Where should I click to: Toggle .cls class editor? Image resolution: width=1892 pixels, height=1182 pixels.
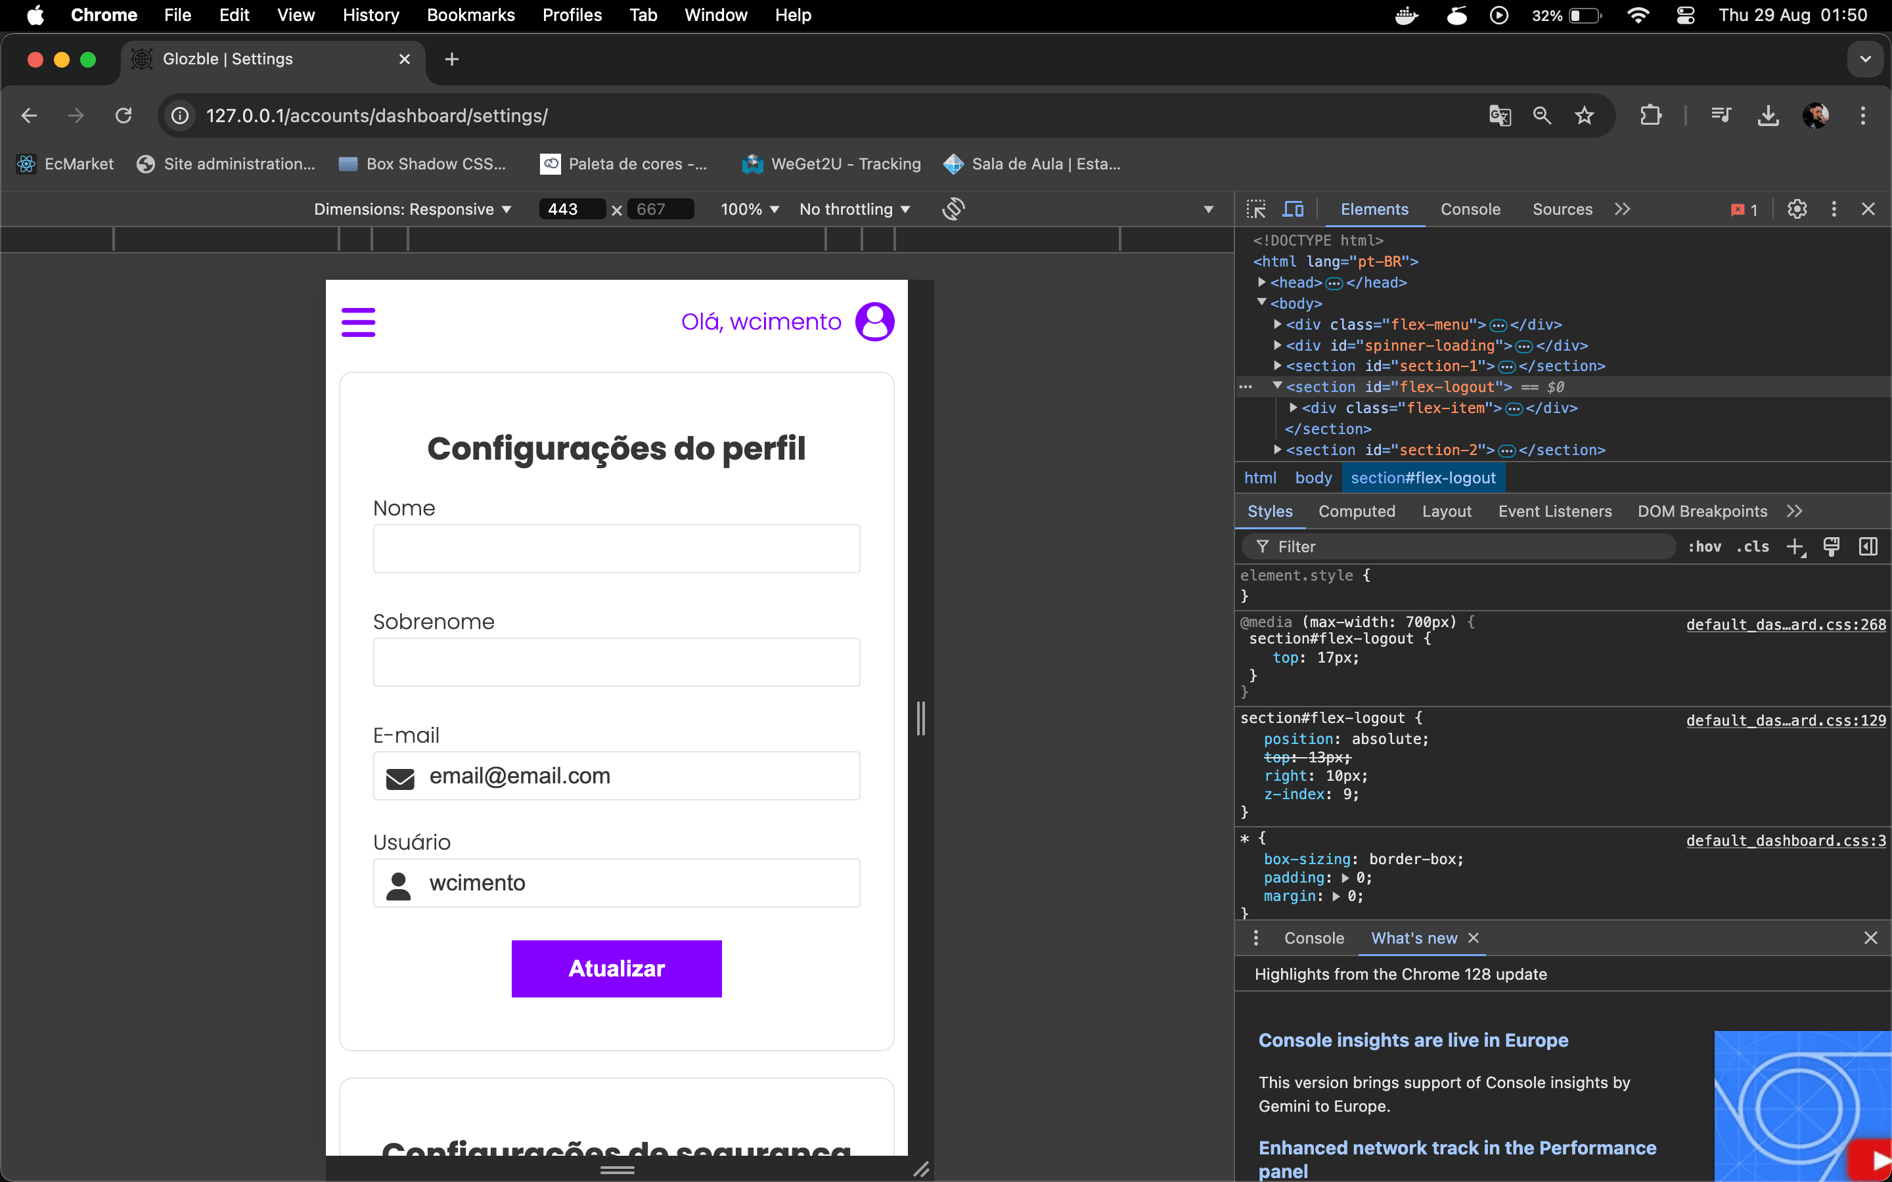(1752, 546)
